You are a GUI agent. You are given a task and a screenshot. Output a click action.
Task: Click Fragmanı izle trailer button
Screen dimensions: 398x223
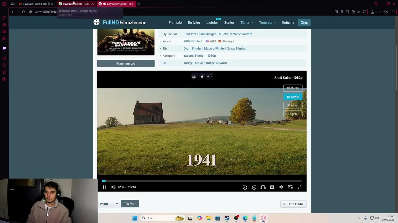(126, 63)
